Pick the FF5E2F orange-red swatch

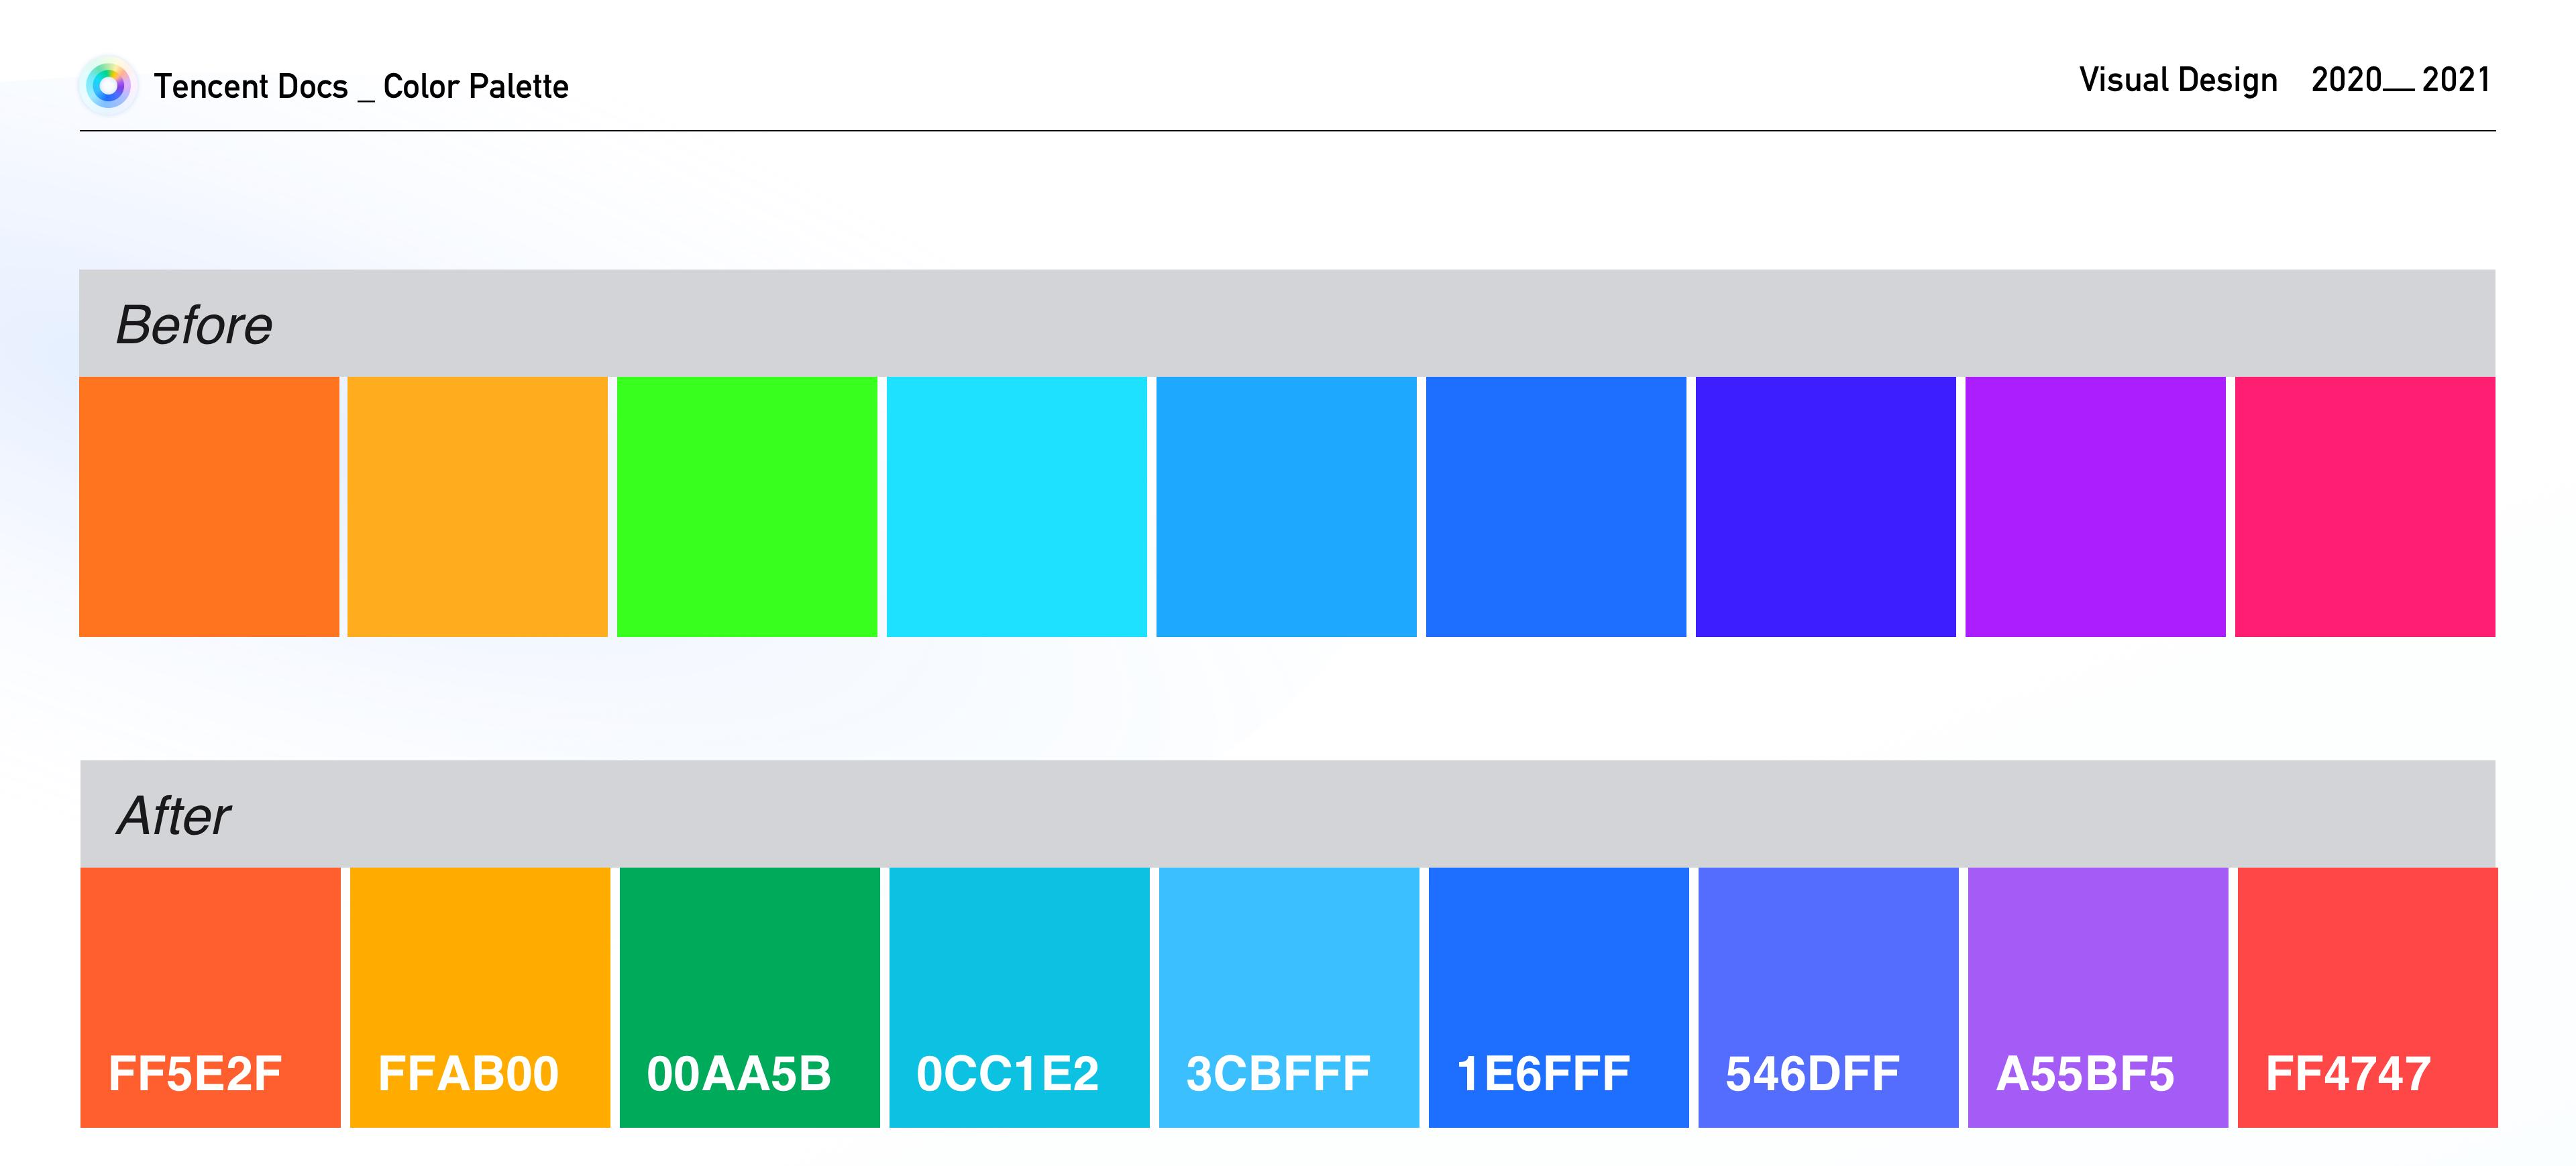tap(210, 996)
